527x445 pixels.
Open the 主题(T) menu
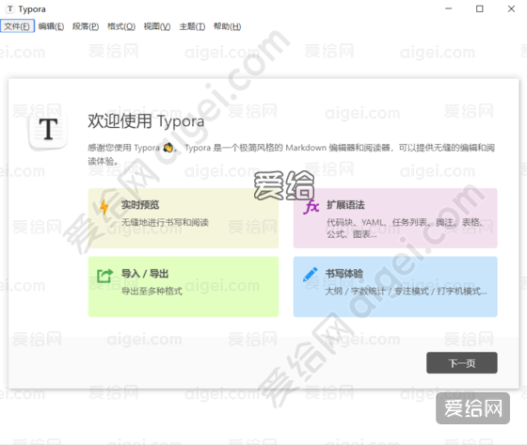(x=192, y=26)
